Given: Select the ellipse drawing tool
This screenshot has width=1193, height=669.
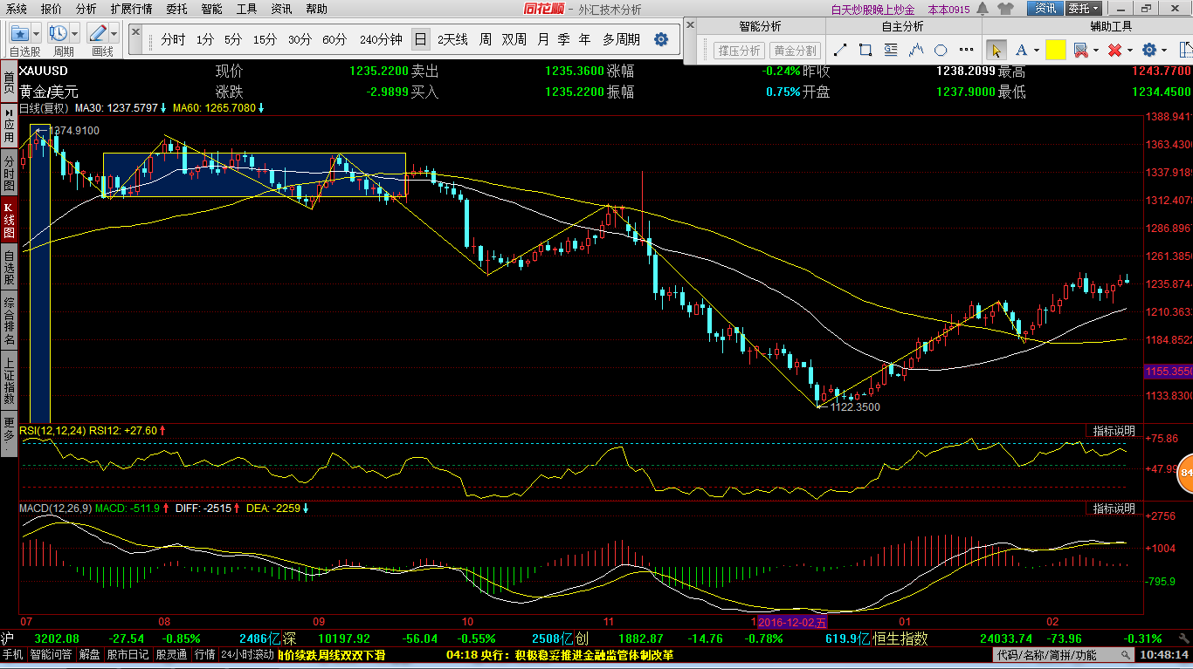Looking at the screenshot, I should [941, 50].
